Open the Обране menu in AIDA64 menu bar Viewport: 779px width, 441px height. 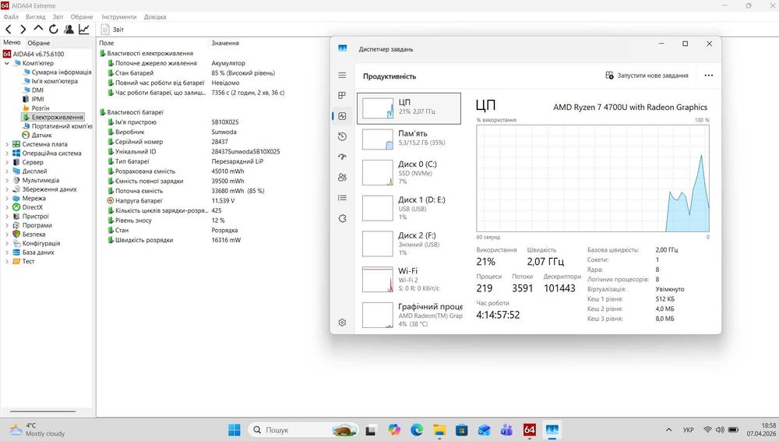82,17
